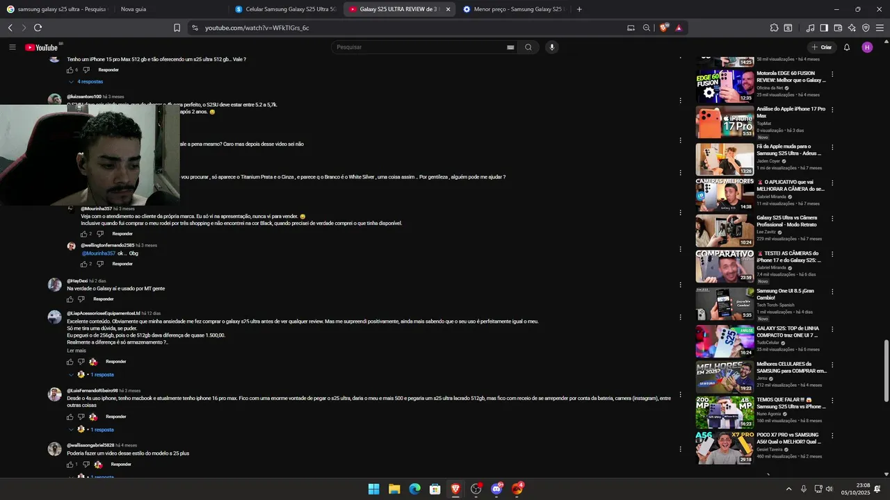
Task: Click the address bar URL
Action: click(257, 28)
